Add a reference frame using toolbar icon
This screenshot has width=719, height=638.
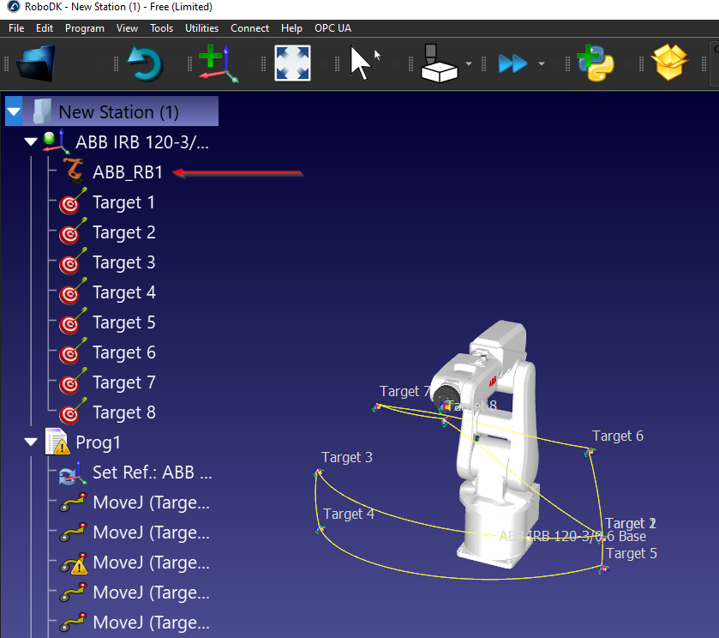(217, 63)
